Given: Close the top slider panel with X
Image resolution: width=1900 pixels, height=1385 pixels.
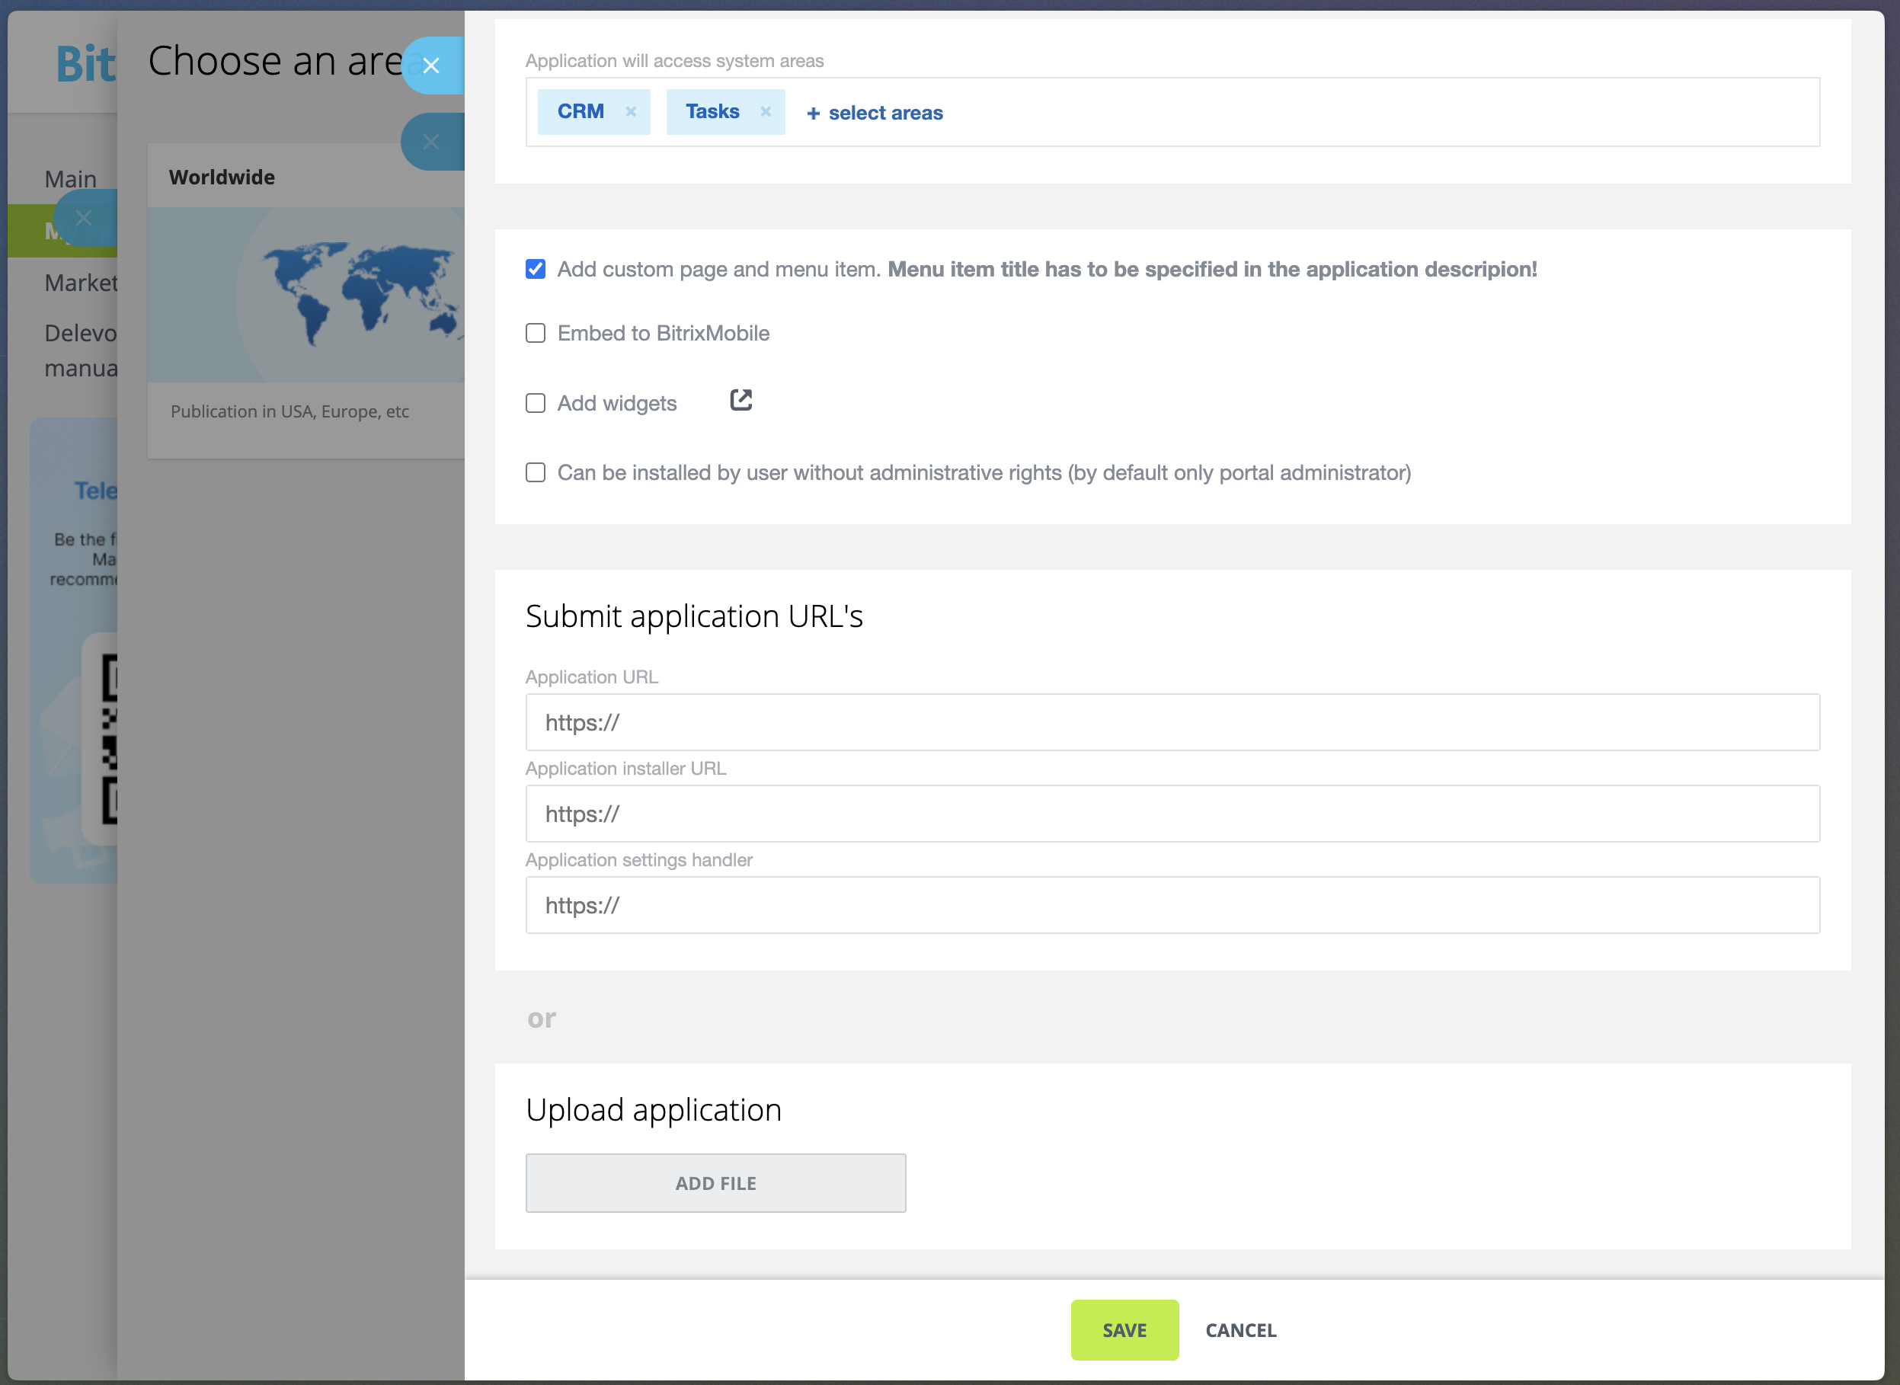Looking at the screenshot, I should pos(432,66).
